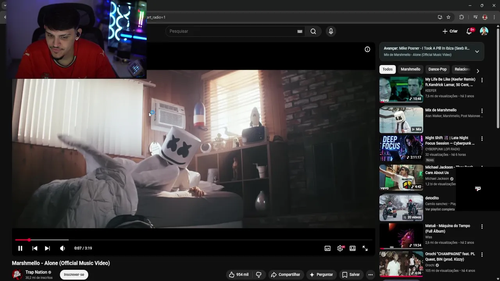500x281 pixels.
Task: Open the browser media controls icon
Action: [x=475, y=17]
